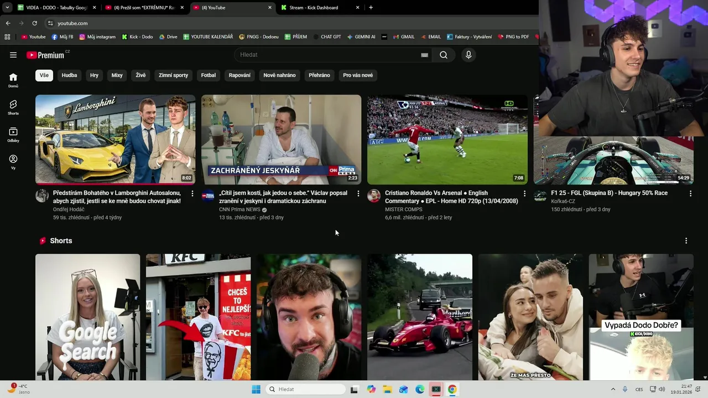708x398 pixels.
Task: Switch to Prežil som EXTRÉMNU browser tab
Action: (144, 8)
